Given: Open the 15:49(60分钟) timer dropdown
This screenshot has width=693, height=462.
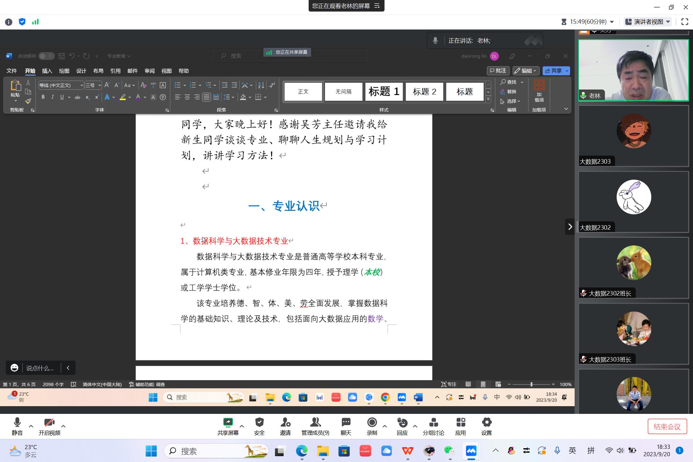Looking at the screenshot, I should 588,21.
